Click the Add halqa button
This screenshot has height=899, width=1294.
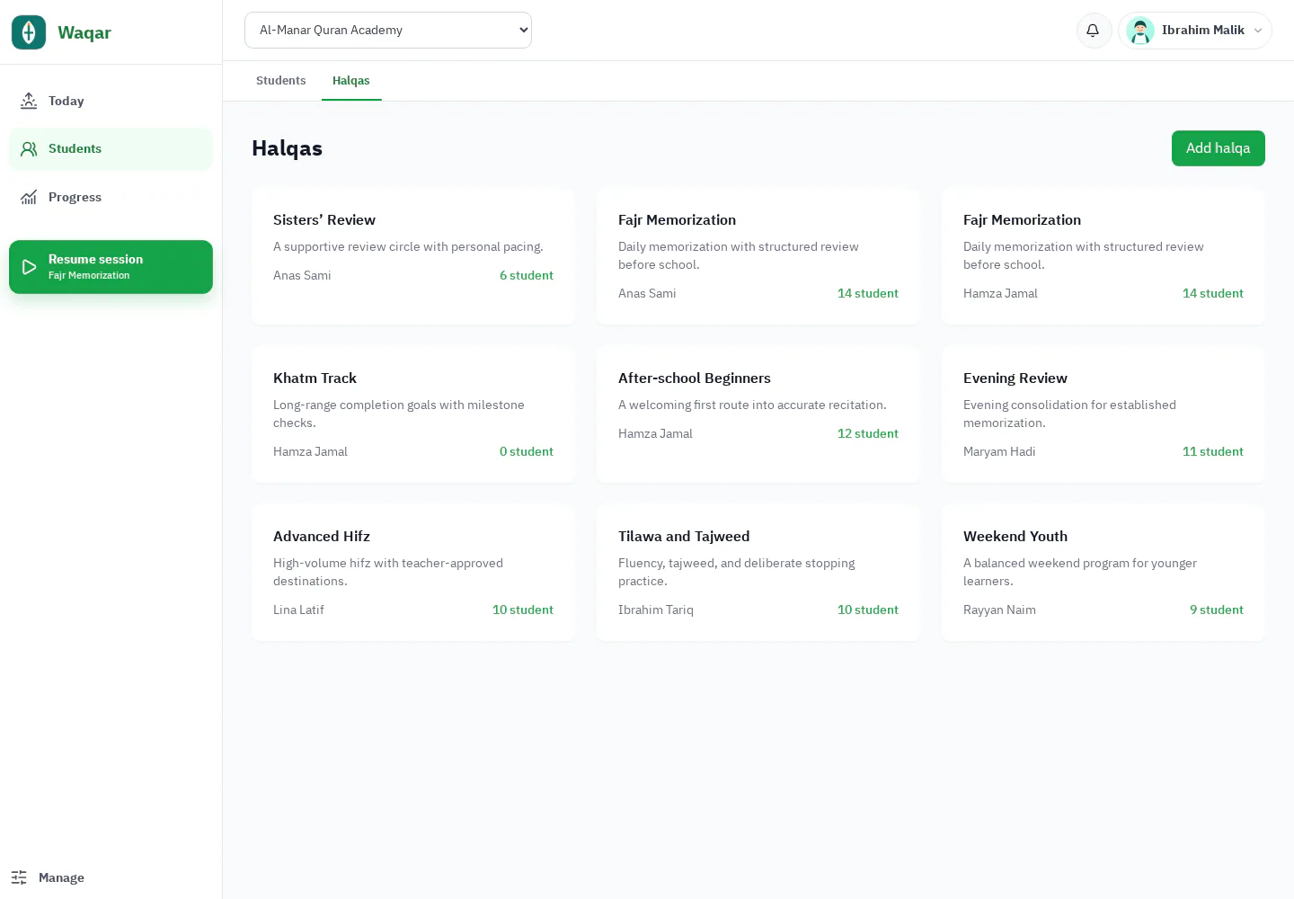[1218, 148]
